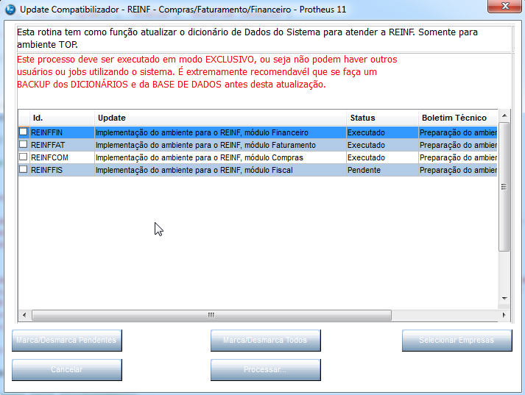Click the Executado status of REINFCOM

pyautogui.click(x=382, y=157)
